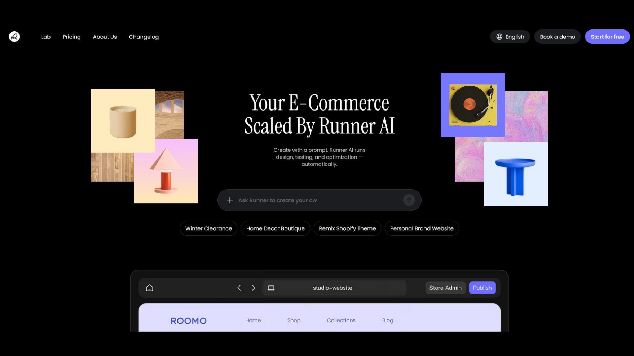This screenshot has height=356, width=634.
Task: Open the About Us page
Action: pos(105,37)
